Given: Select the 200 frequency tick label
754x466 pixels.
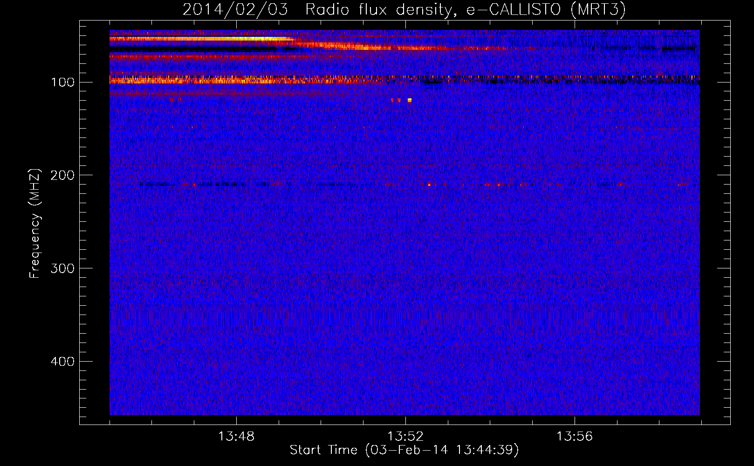Looking at the screenshot, I should pyautogui.click(x=63, y=175).
